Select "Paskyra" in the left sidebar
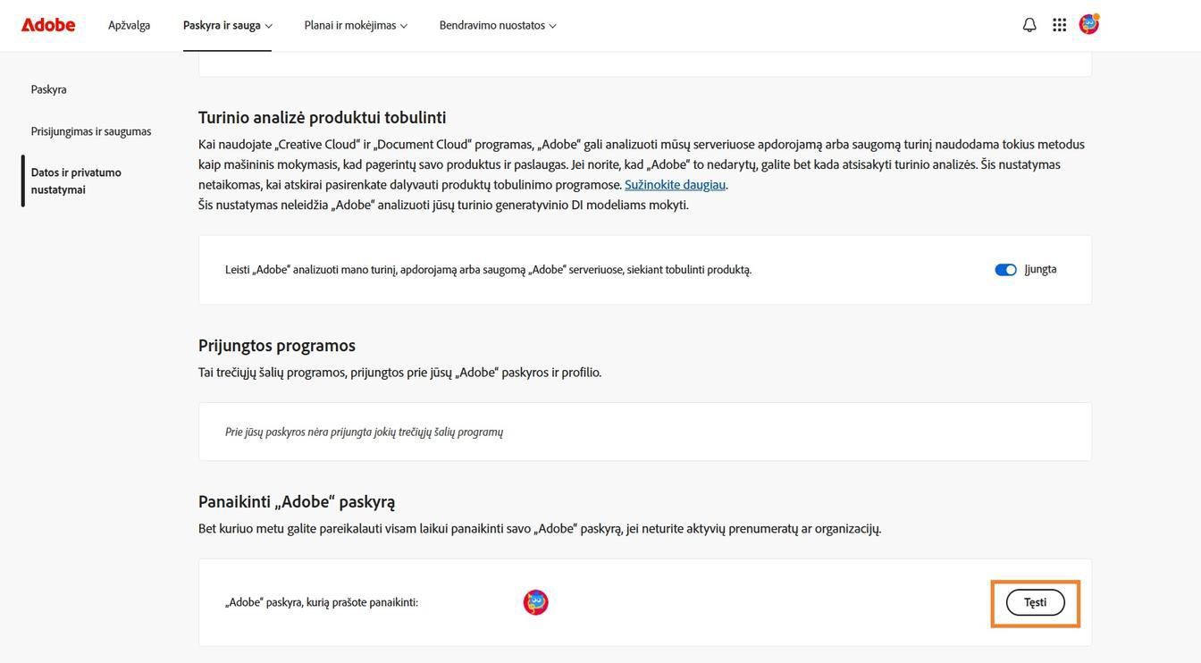Viewport: 1201px width, 663px height. (49, 89)
